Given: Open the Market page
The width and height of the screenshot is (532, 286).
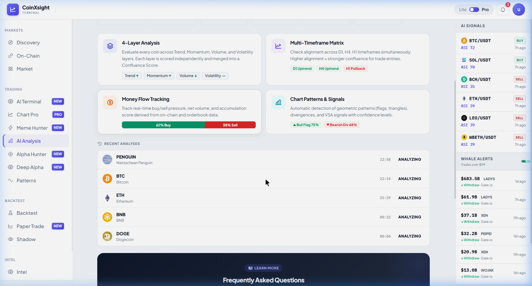Looking at the screenshot, I should (x=36, y=69).
